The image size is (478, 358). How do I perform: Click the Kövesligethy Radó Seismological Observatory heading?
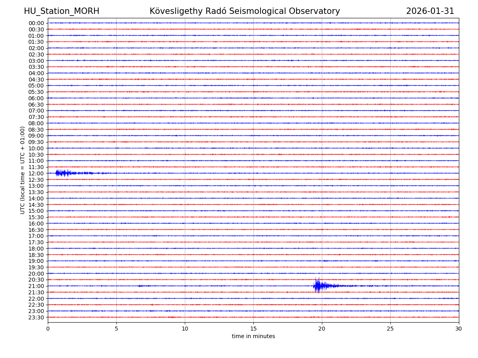click(x=245, y=11)
